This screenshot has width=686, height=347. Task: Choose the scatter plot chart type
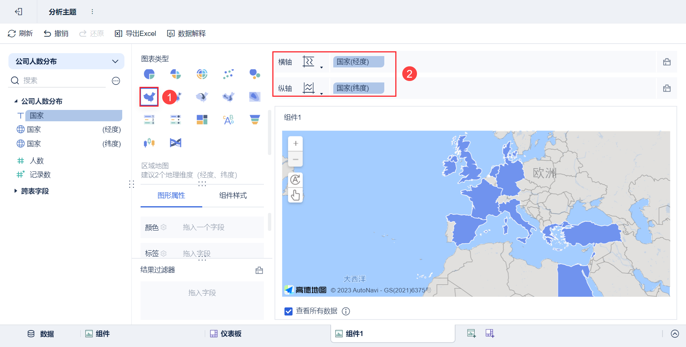pyautogui.click(x=228, y=74)
